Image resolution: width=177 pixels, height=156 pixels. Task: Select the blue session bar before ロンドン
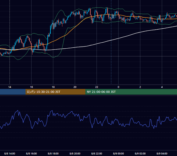tap(13, 92)
